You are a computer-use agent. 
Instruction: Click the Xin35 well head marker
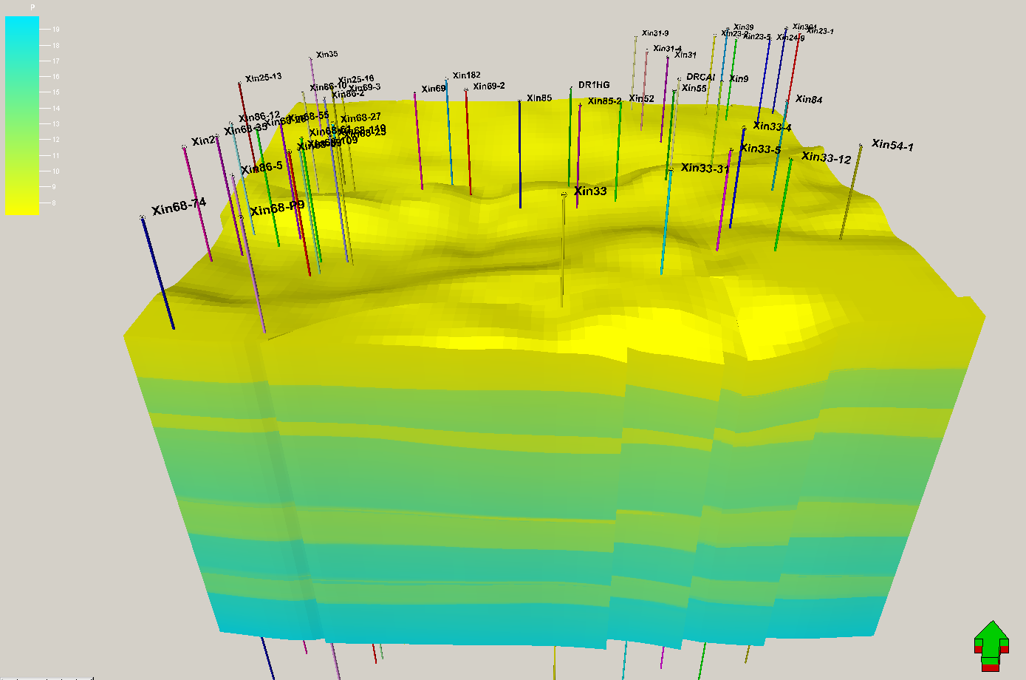click(311, 58)
